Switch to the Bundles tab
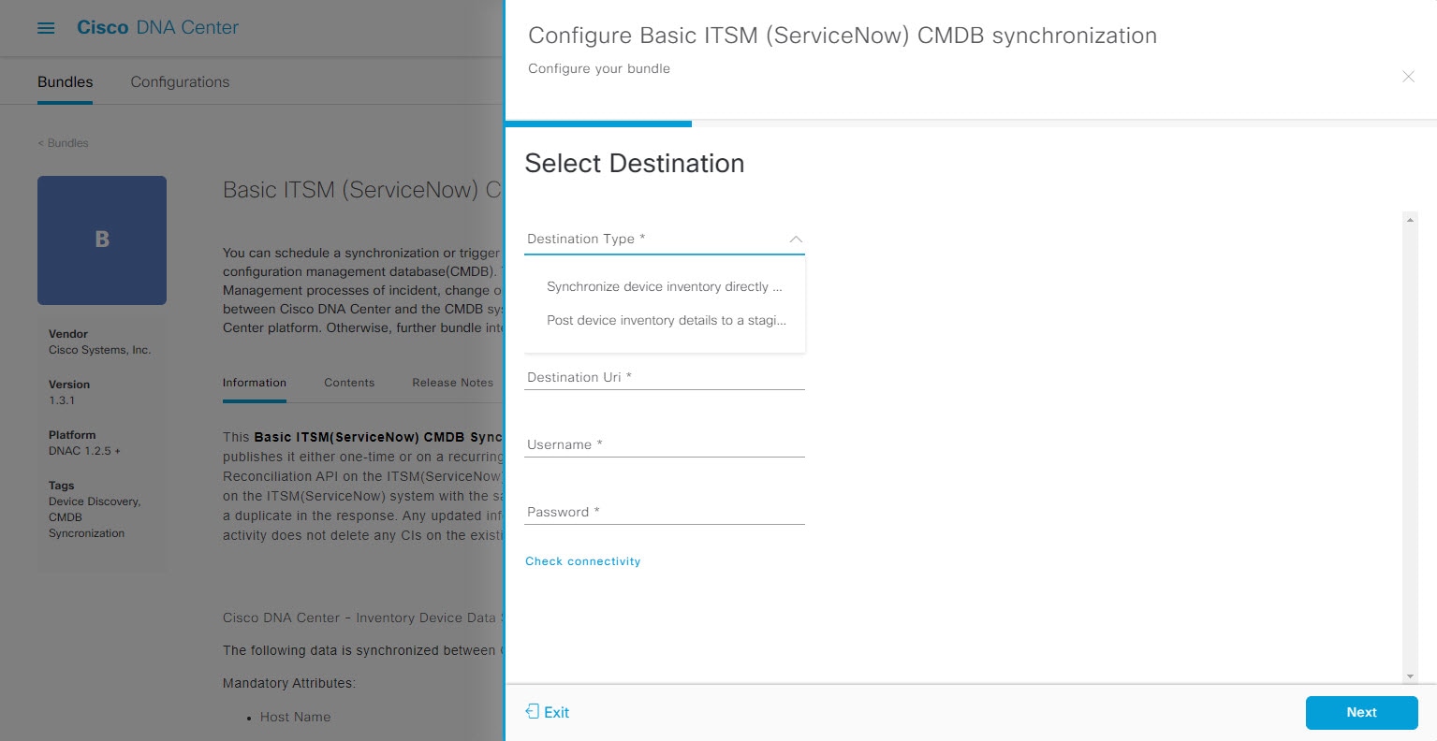The image size is (1437, 741). click(66, 82)
